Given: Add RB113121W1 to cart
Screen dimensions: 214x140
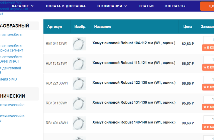Looking at the screenshot, I should tap(208, 67).
